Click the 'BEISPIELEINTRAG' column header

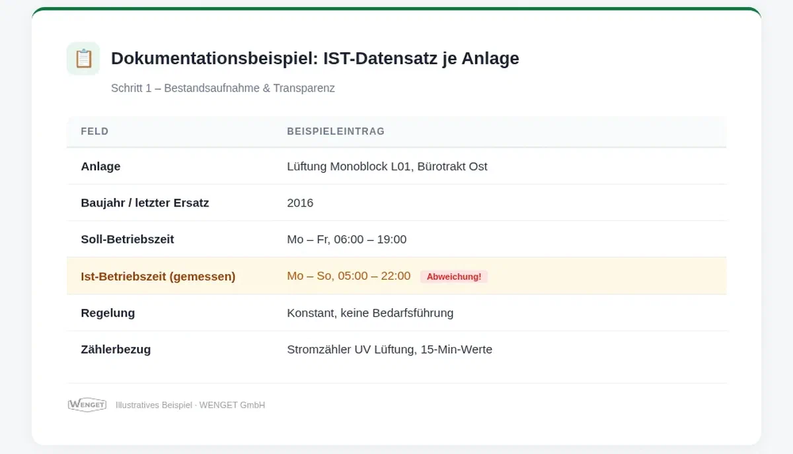(x=336, y=131)
